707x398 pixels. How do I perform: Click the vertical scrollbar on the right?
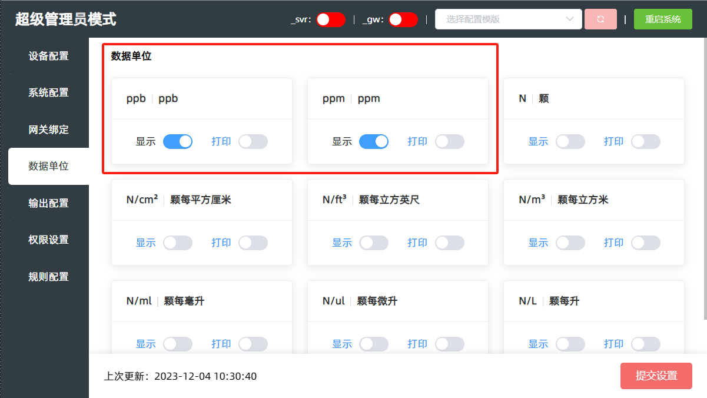click(x=704, y=177)
